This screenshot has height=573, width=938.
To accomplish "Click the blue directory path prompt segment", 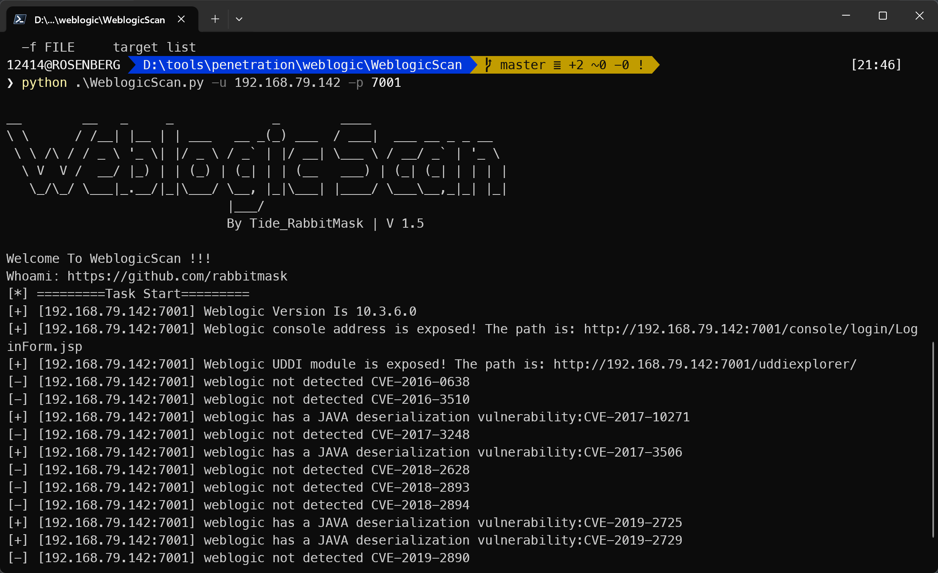I will tap(302, 65).
